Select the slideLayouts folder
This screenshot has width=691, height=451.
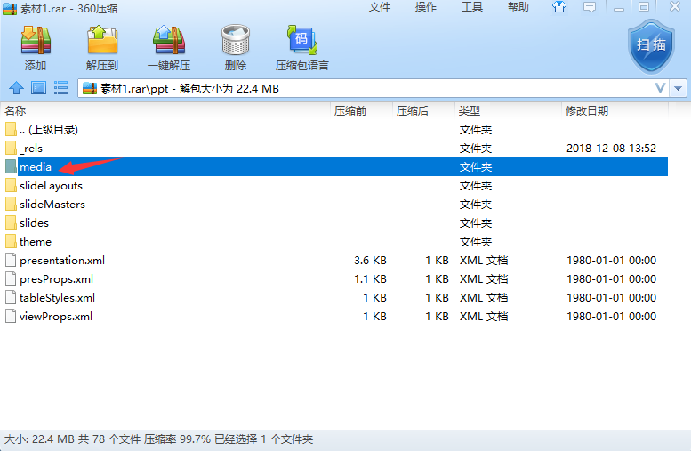pyautogui.click(x=334, y=186)
